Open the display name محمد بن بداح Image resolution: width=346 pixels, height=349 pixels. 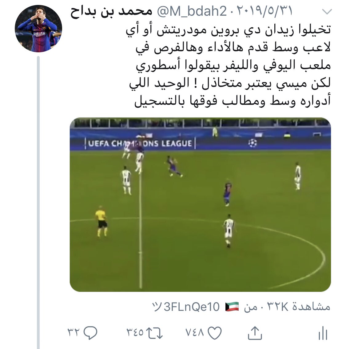coord(111,11)
